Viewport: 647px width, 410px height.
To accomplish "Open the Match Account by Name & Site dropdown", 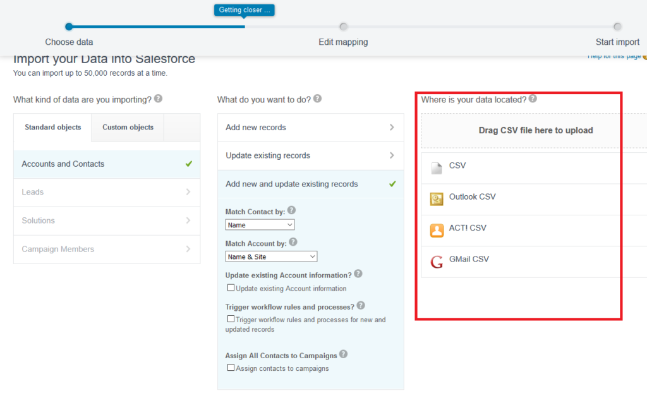I will point(271,256).
